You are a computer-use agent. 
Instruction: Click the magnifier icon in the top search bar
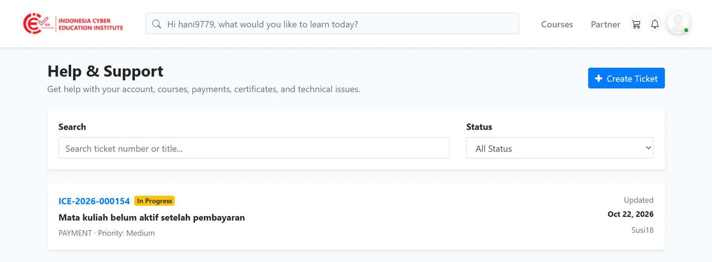157,24
